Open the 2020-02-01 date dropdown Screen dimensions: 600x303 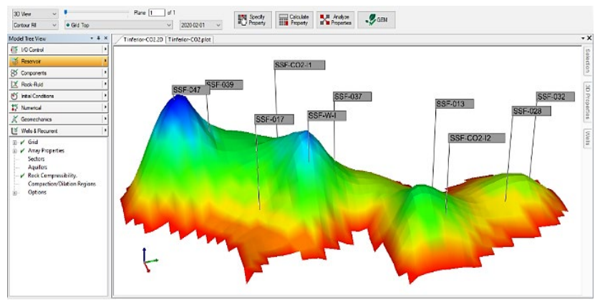click(200, 25)
